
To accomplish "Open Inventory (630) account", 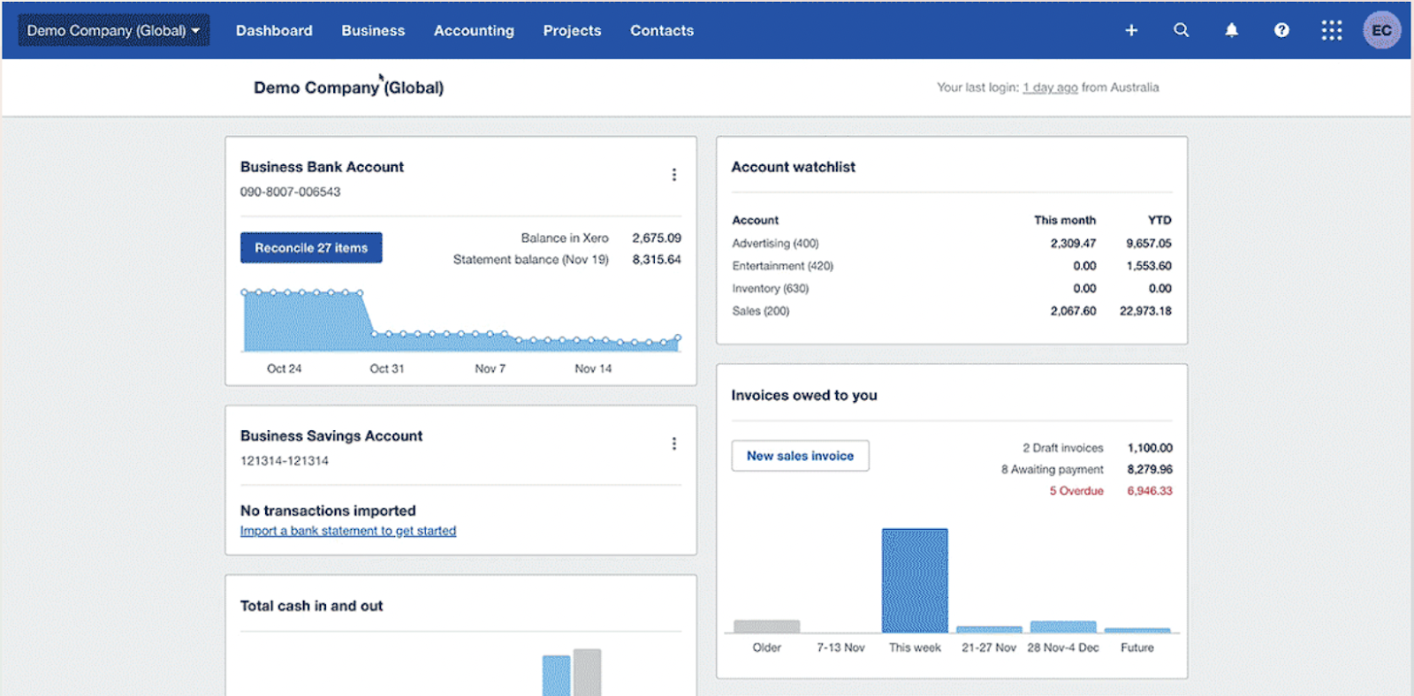I will tap(770, 288).
